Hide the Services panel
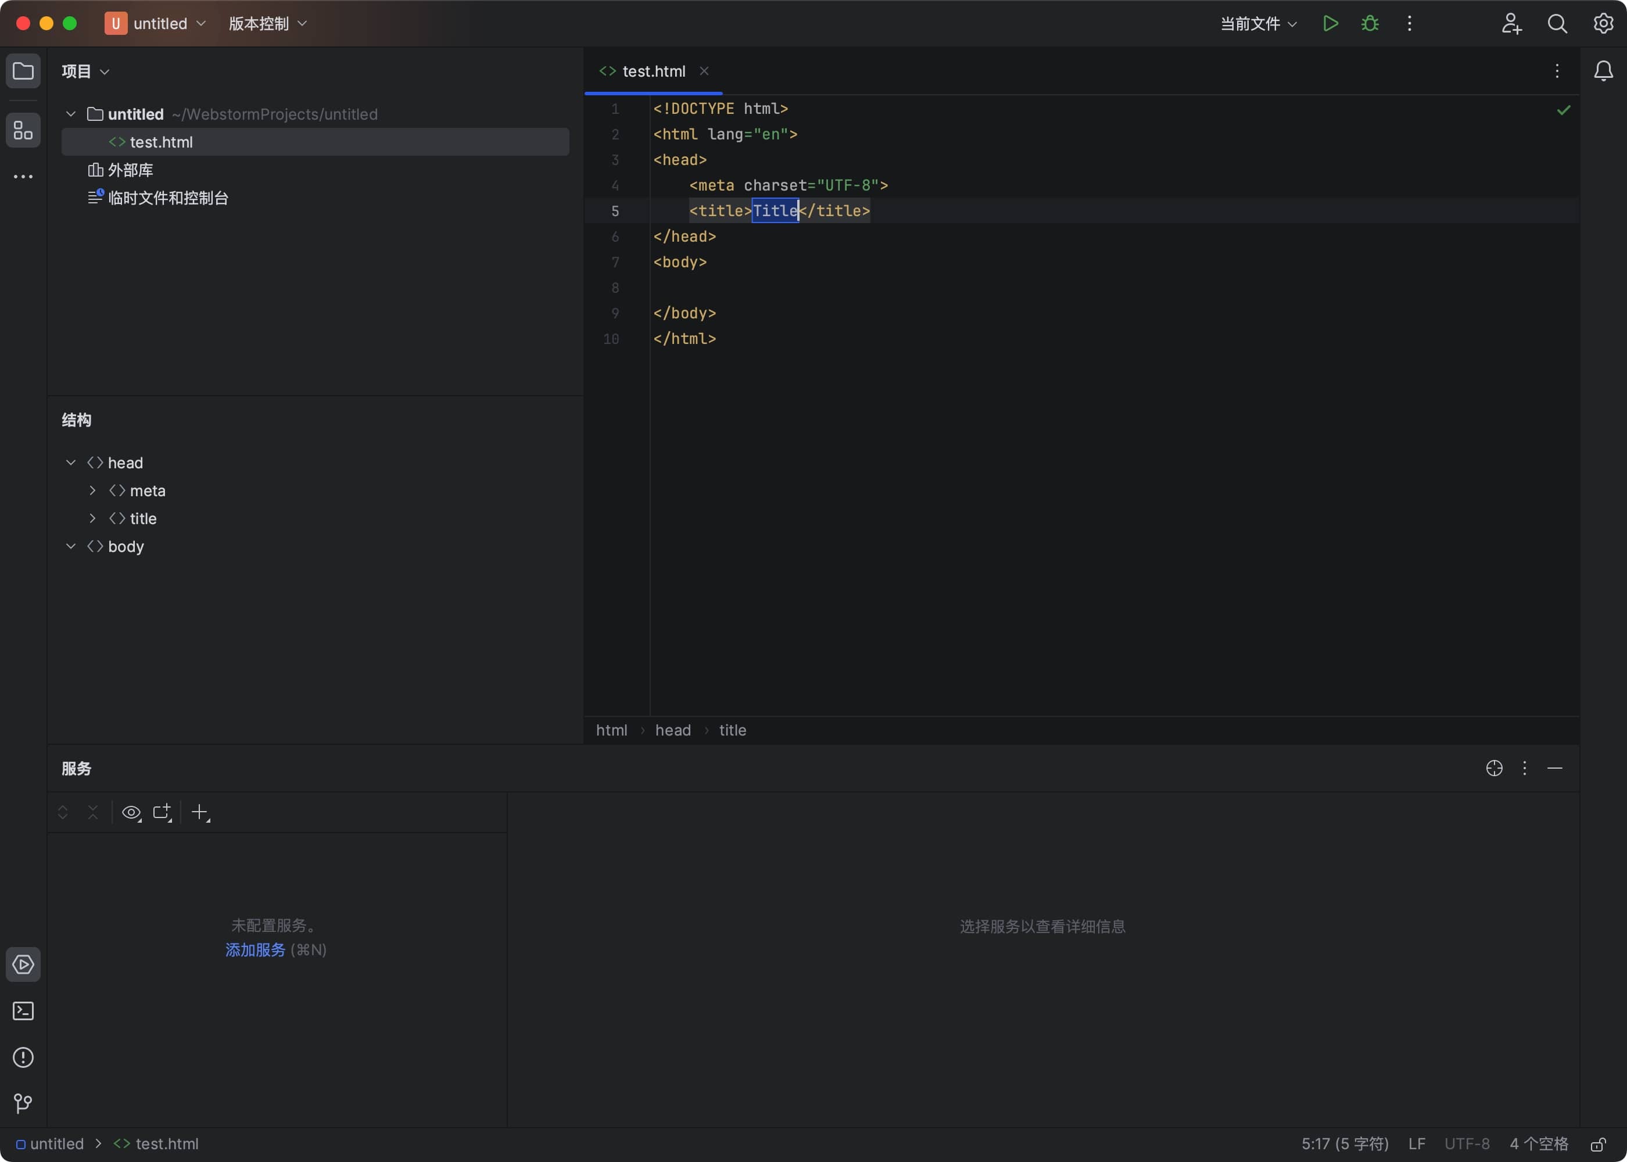The image size is (1627, 1162). [1555, 769]
